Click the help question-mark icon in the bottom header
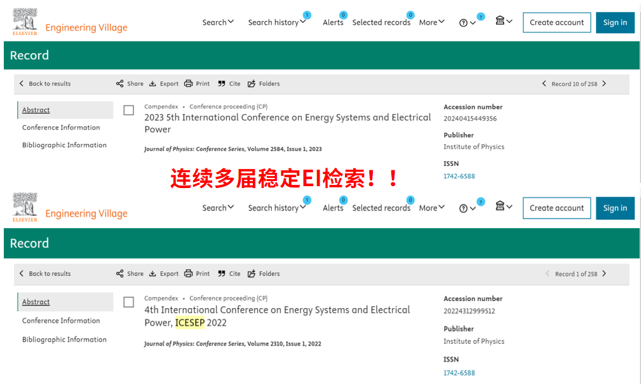This screenshot has width=641, height=390. [463, 208]
